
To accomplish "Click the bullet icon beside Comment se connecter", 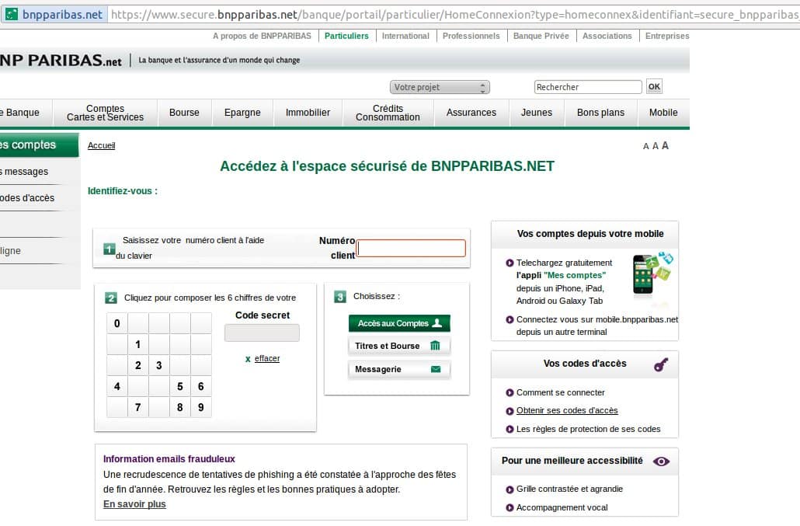I will 510,393.
